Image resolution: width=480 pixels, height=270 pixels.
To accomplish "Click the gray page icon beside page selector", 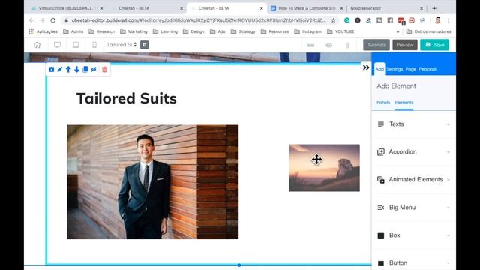I will [145, 45].
